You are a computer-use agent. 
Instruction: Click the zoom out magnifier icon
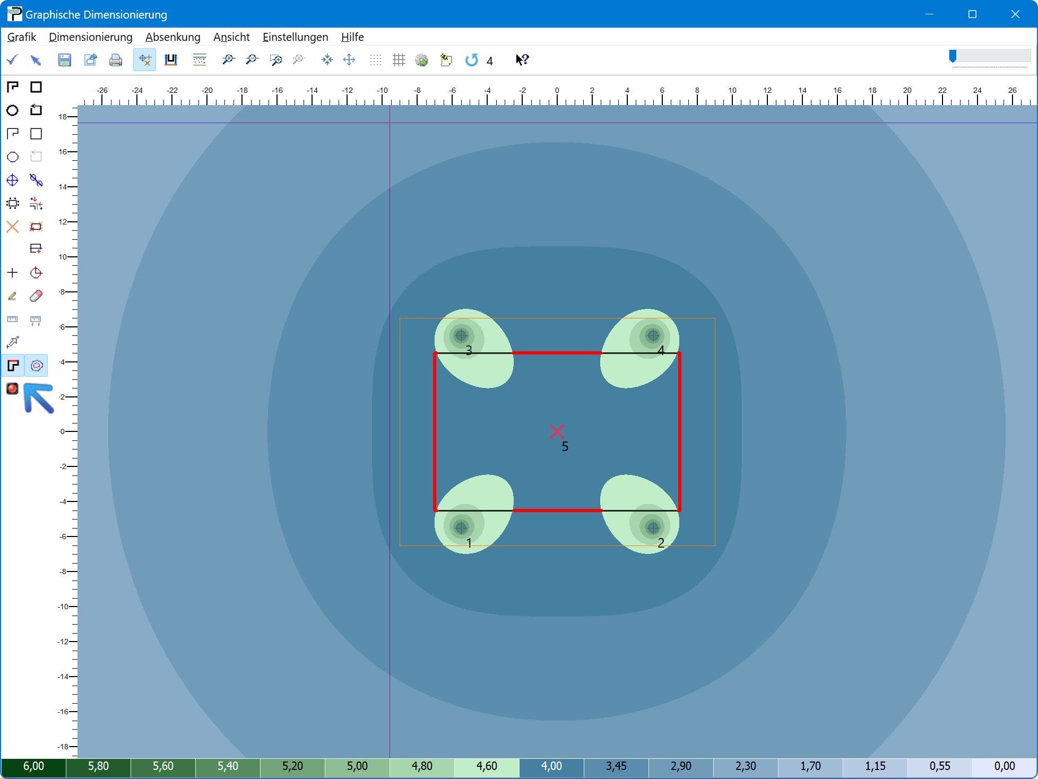(x=252, y=60)
